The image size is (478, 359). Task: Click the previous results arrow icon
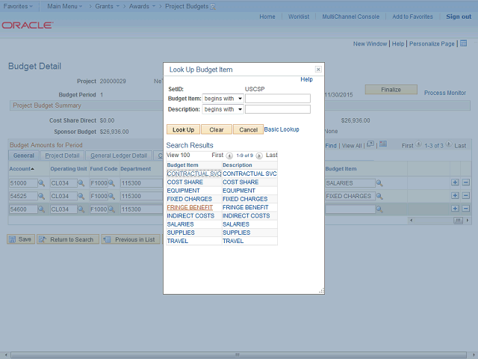point(229,156)
